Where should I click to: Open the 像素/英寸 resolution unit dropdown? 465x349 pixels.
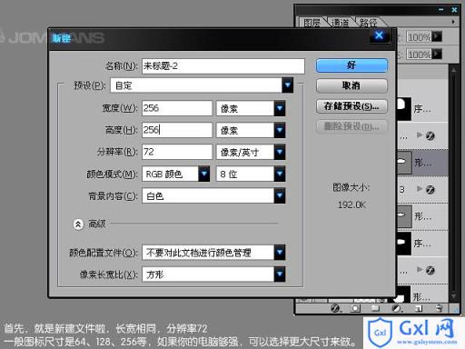251,152
